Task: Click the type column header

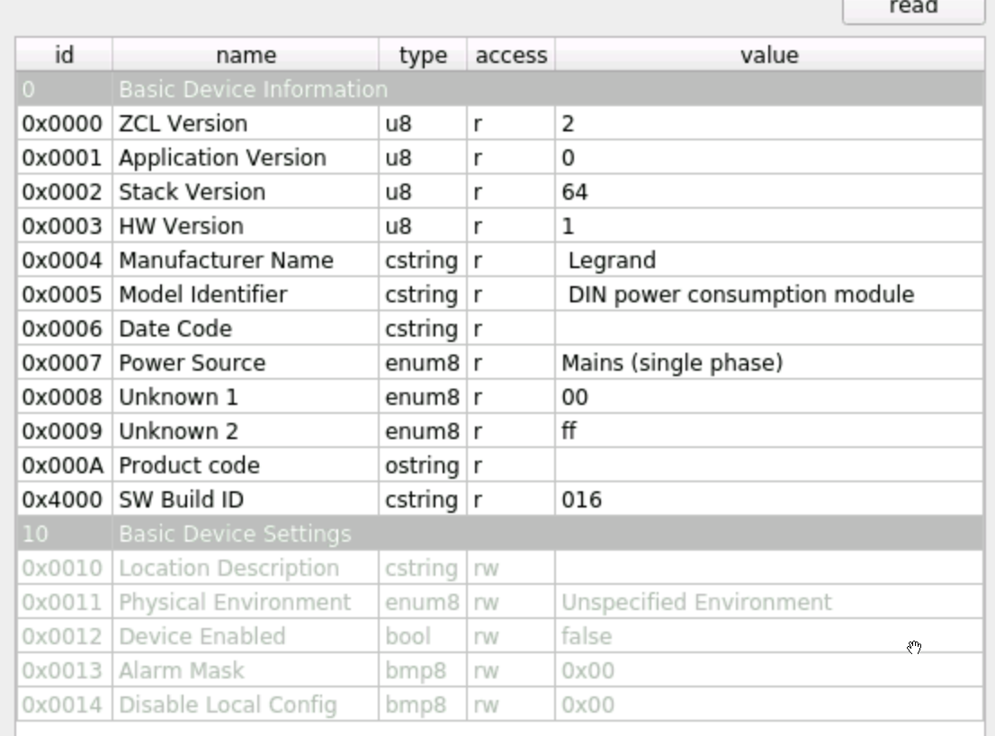Action: [423, 55]
